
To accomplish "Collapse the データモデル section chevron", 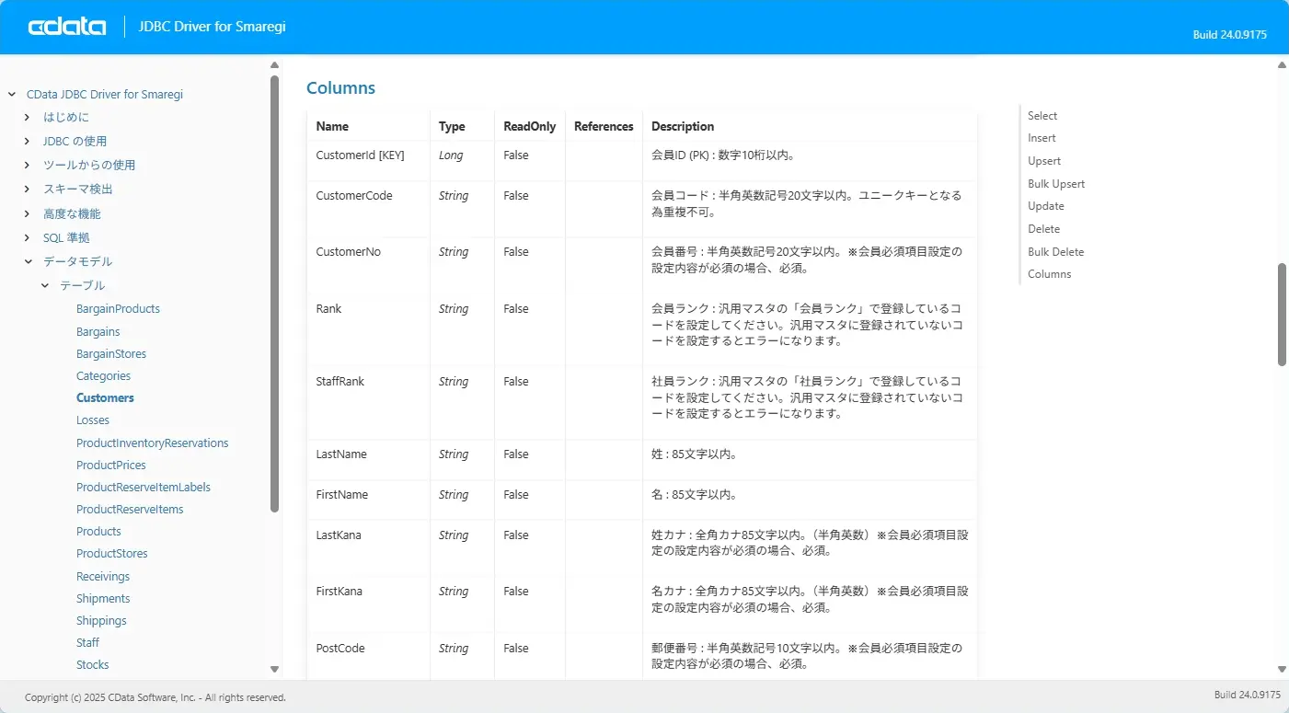I will (x=28, y=261).
